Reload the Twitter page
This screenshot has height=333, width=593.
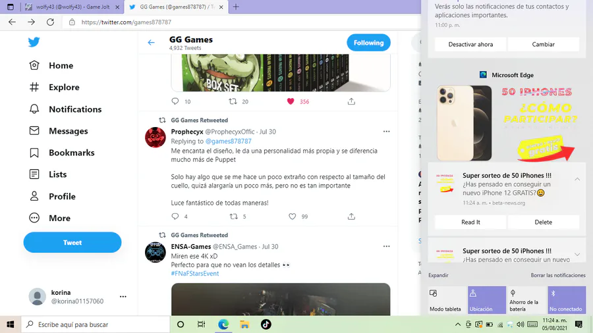50,22
